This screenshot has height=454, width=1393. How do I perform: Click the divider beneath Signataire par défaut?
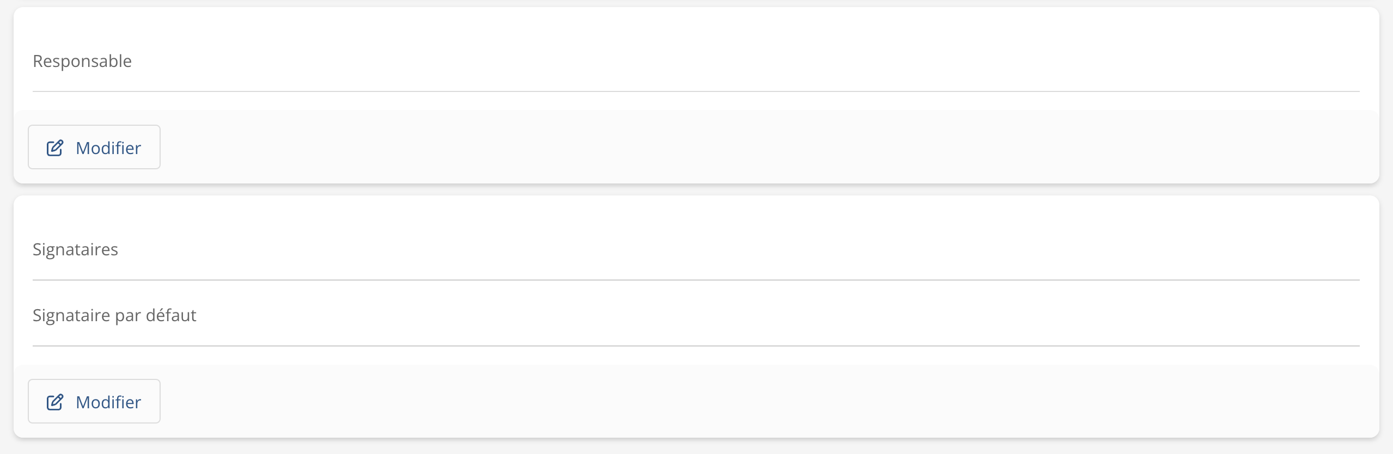[x=696, y=346]
